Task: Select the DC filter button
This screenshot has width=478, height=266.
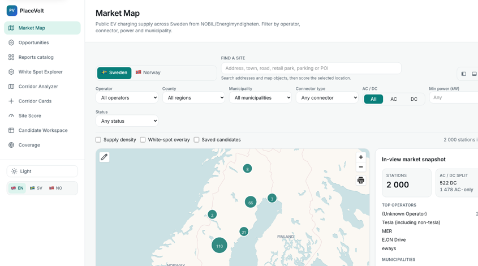Action: pyautogui.click(x=414, y=99)
